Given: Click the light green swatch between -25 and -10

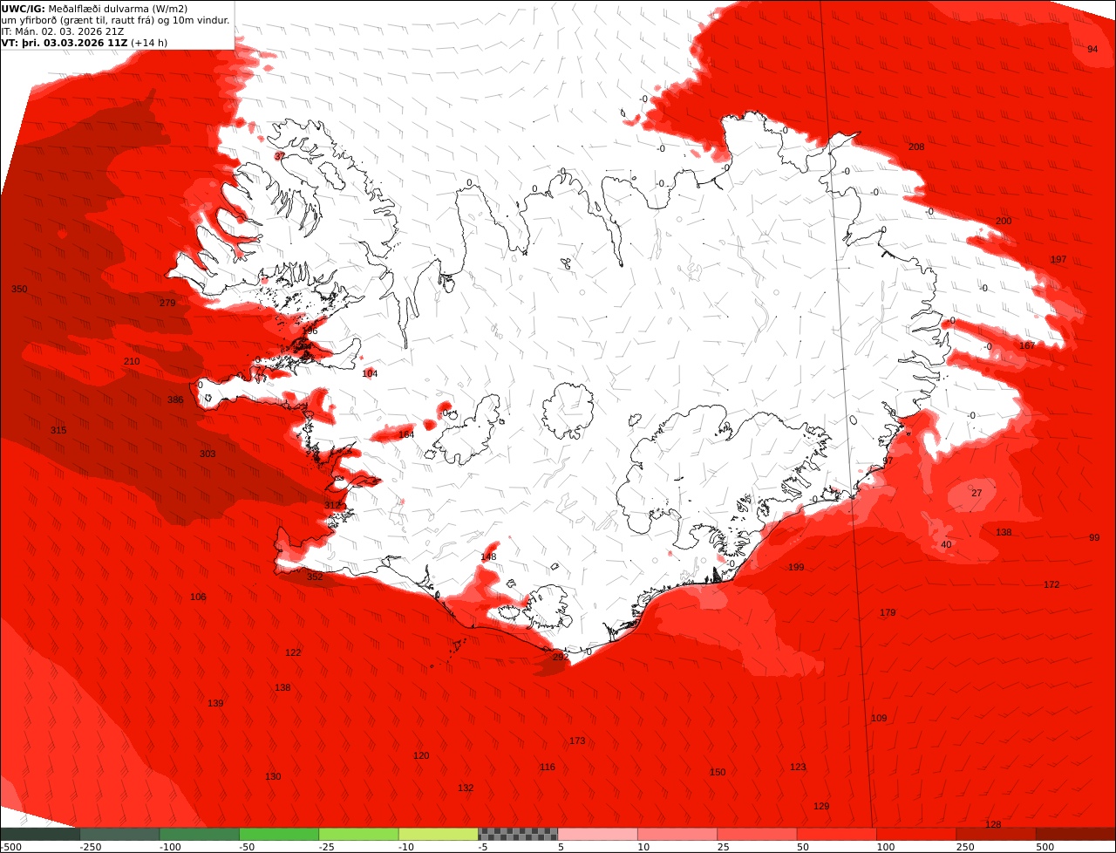Looking at the screenshot, I should [359, 834].
